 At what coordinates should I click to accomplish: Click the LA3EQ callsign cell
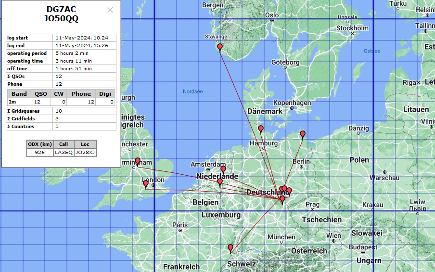click(64, 152)
